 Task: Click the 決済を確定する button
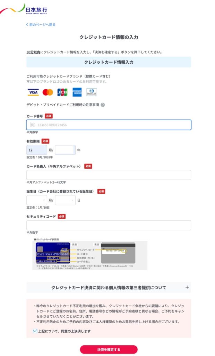(x=109, y=350)
